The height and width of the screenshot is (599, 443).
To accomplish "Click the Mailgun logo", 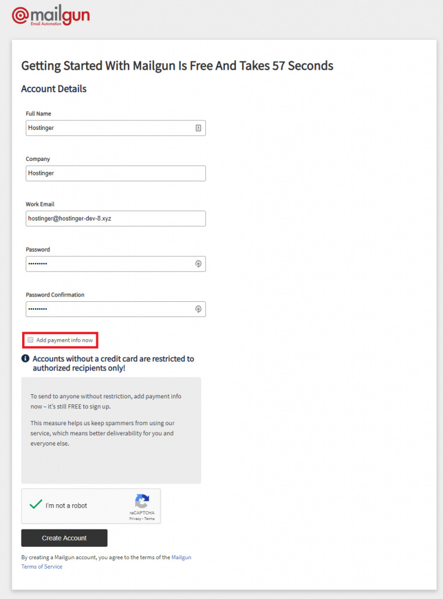I will (51, 15).
